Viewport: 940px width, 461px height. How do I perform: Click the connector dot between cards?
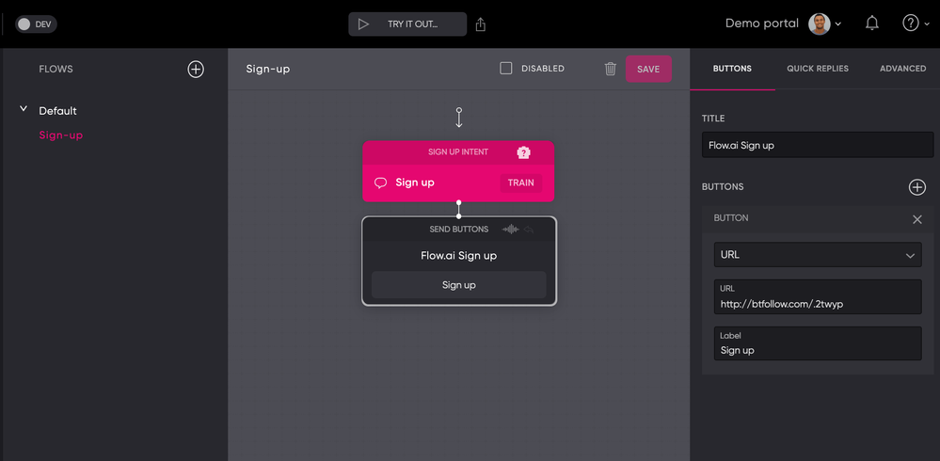tap(458, 209)
